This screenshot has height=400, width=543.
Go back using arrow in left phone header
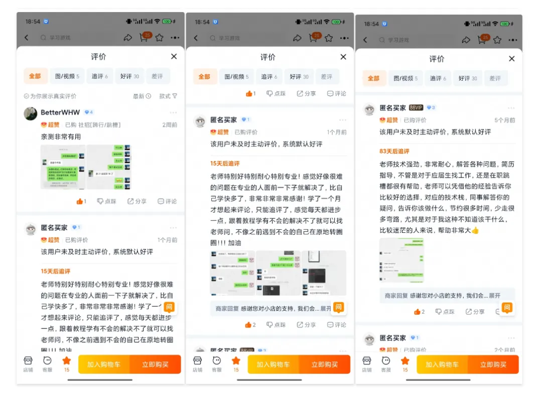tap(27, 38)
